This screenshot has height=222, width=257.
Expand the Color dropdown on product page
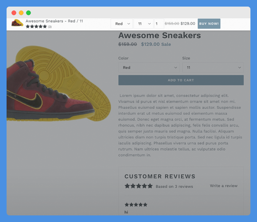pyautogui.click(x=149, y=67)
